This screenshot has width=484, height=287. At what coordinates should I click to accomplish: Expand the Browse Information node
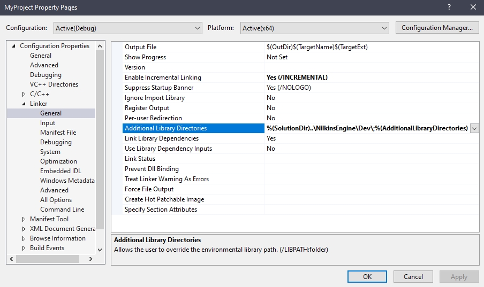(24, 238)
